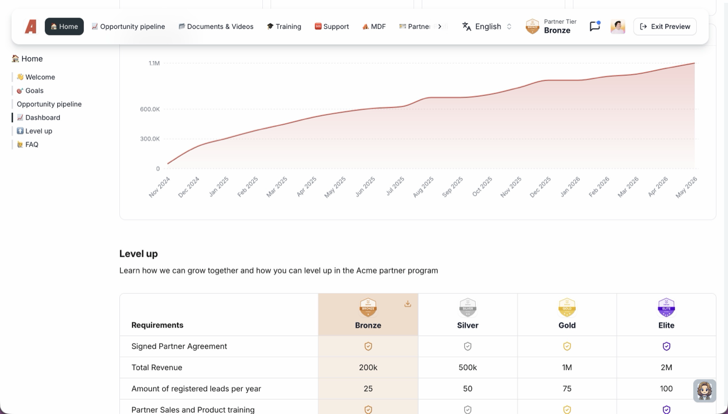Click Elite shield in Signed Partner Agreement row
The image size is (728, 414).
pyautogui.click(x=666, y=346)
